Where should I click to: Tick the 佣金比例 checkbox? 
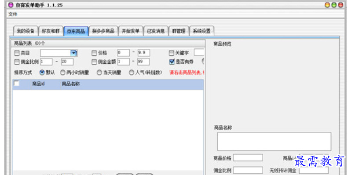tap(17, 62)
